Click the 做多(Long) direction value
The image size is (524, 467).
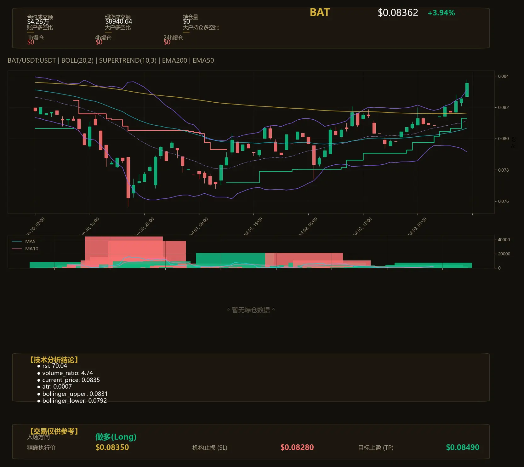tap(116, 437)
